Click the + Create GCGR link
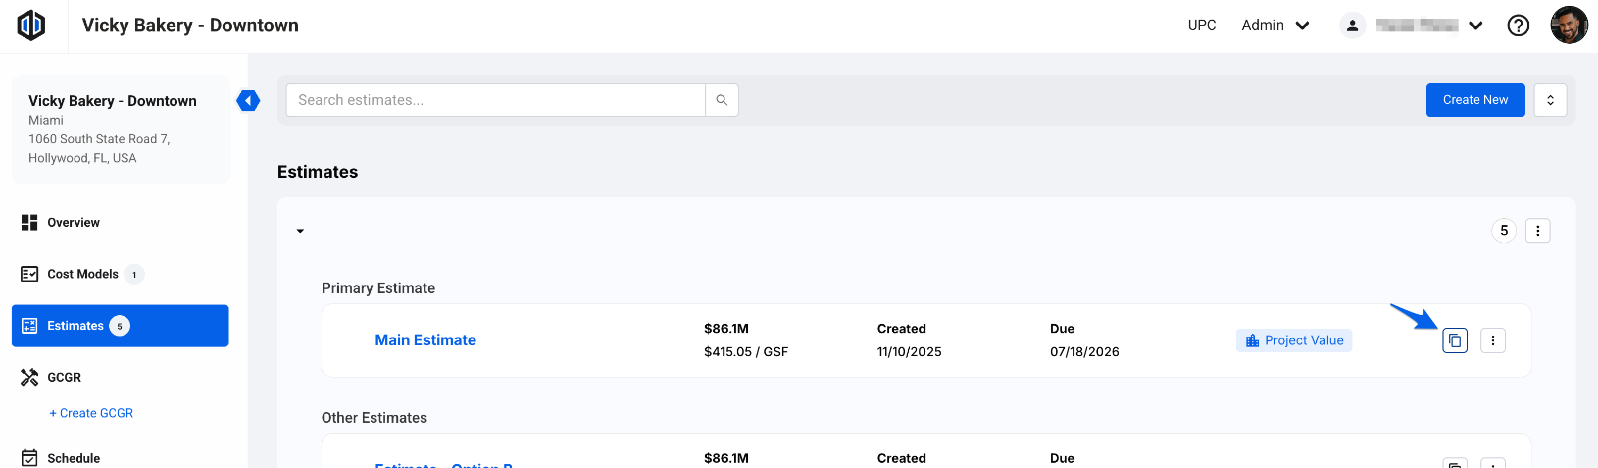 (91, 414)
